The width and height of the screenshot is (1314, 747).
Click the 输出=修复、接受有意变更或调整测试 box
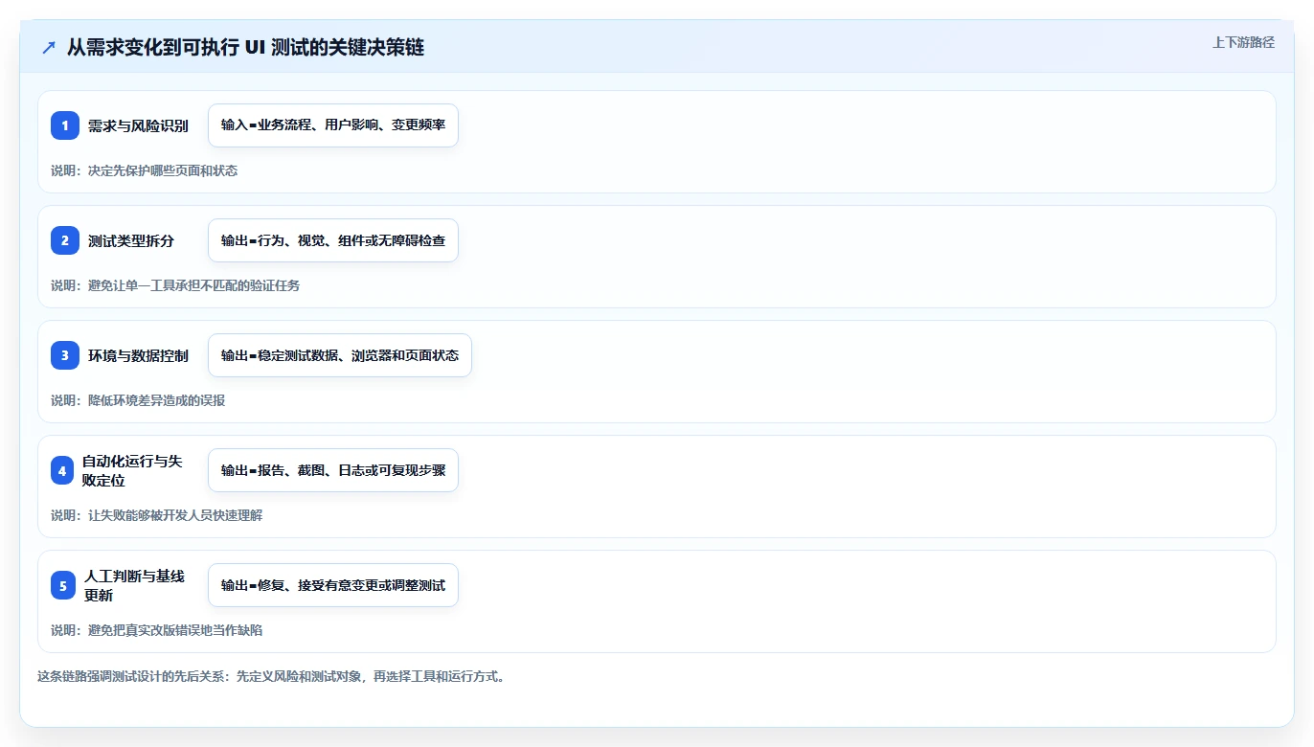coord(333,585)
